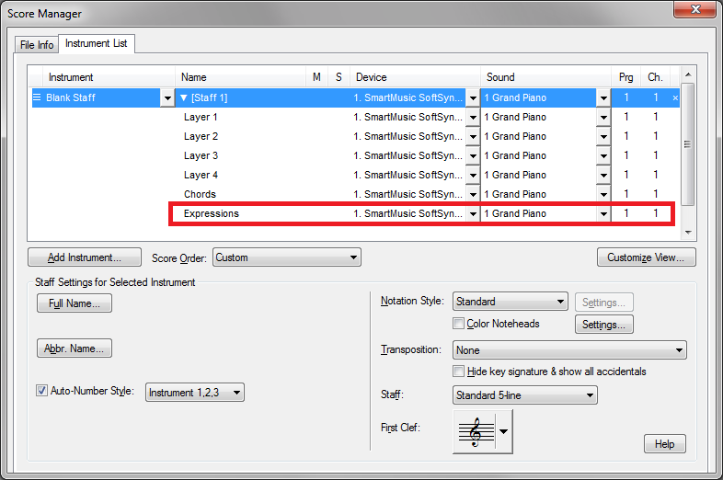
Task: Uncheck Auto-Number Style checkbox
Action: 41,391
